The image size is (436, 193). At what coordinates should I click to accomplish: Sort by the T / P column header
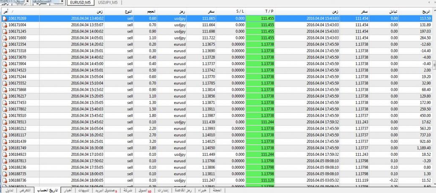pyautogui.click(x=260, y=12)
